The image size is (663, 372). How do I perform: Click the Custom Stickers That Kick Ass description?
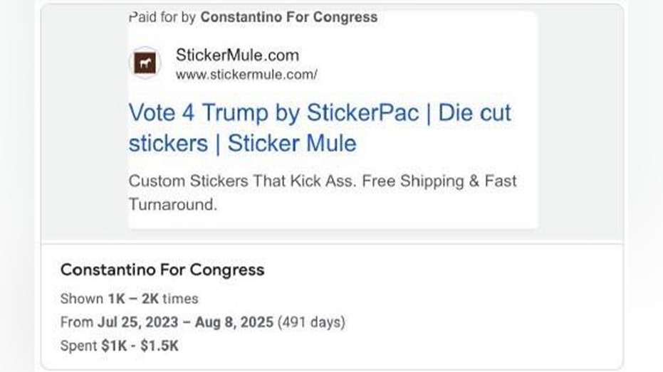coord(244,181)
